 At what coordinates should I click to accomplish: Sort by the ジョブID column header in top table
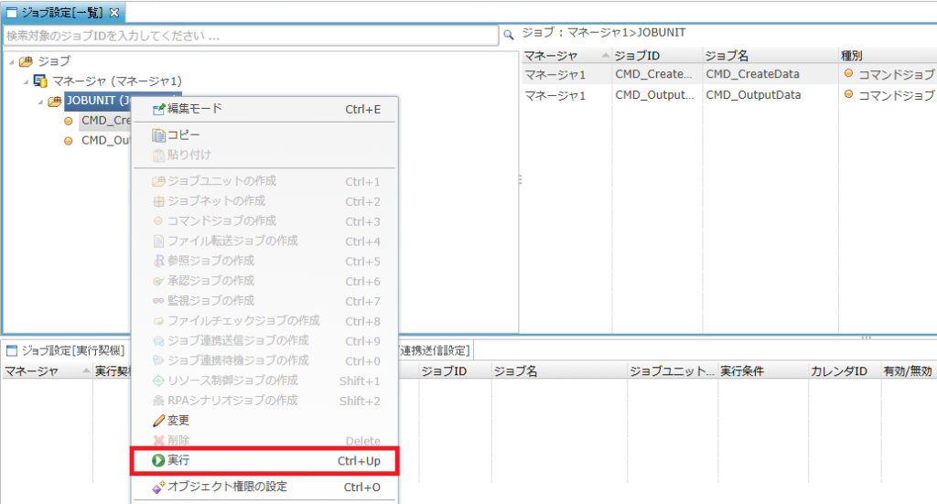coord(655,56)
